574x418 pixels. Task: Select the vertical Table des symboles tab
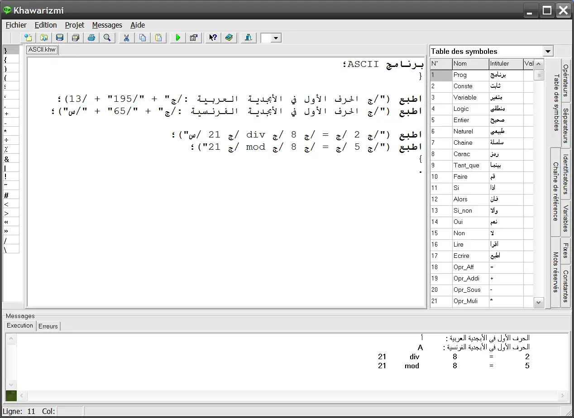click(555, 103)
